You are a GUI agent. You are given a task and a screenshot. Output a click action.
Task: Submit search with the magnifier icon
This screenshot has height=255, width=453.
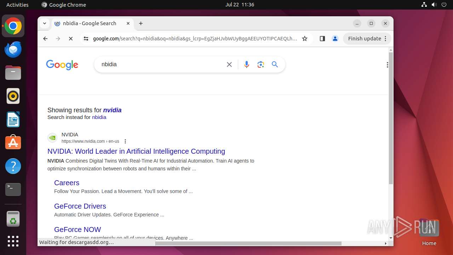(275, 64)
